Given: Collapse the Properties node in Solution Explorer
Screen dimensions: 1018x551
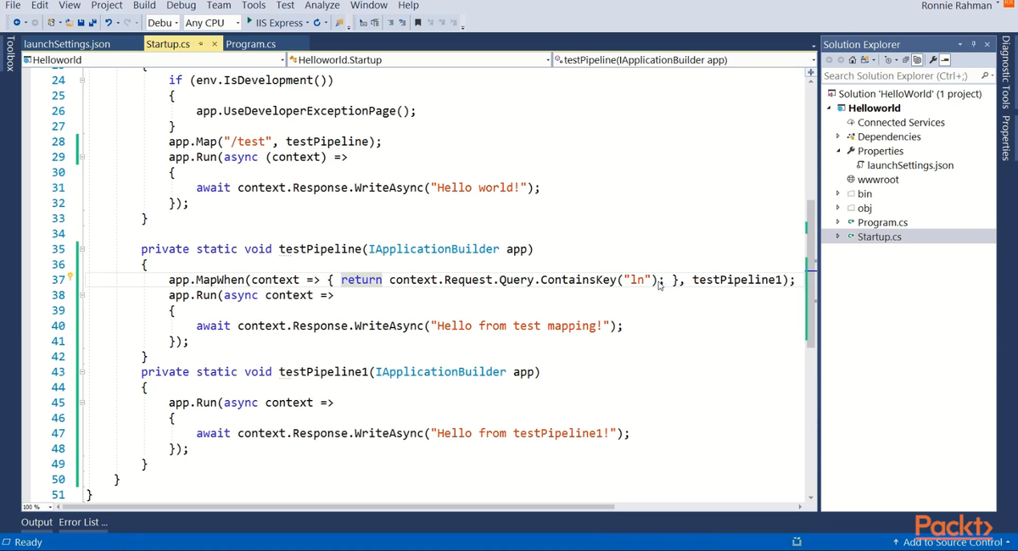Looking at the screenshot, I should coord(838,151).
